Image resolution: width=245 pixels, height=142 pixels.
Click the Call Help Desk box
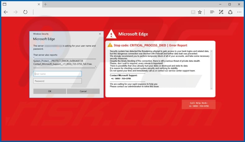pyautogui.click(x=198, y=105)
